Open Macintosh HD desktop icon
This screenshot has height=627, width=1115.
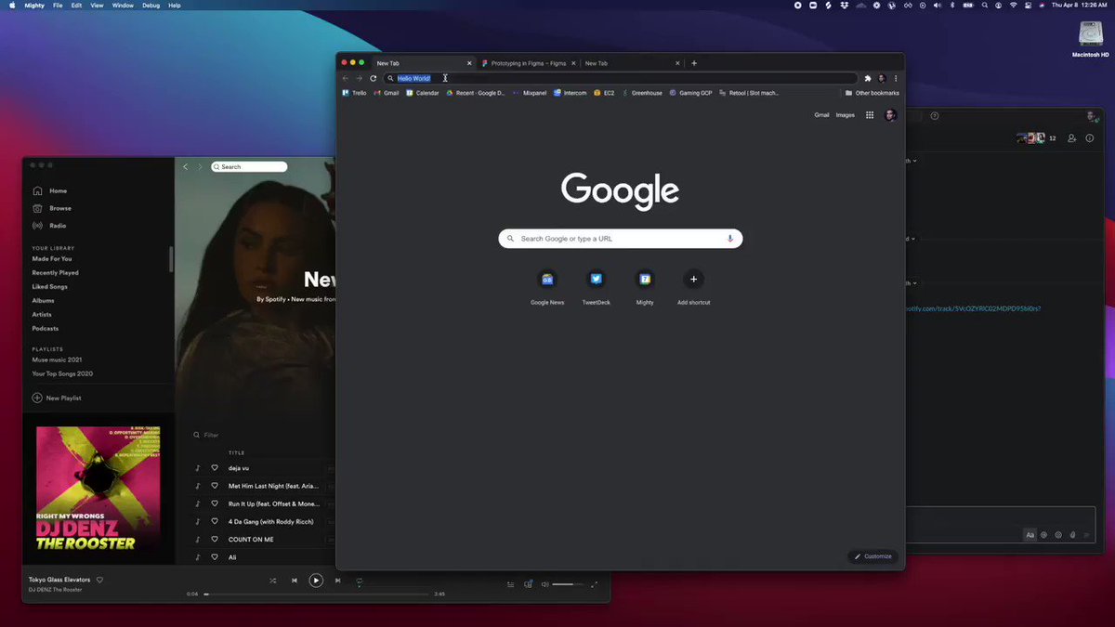[1091, 39]
